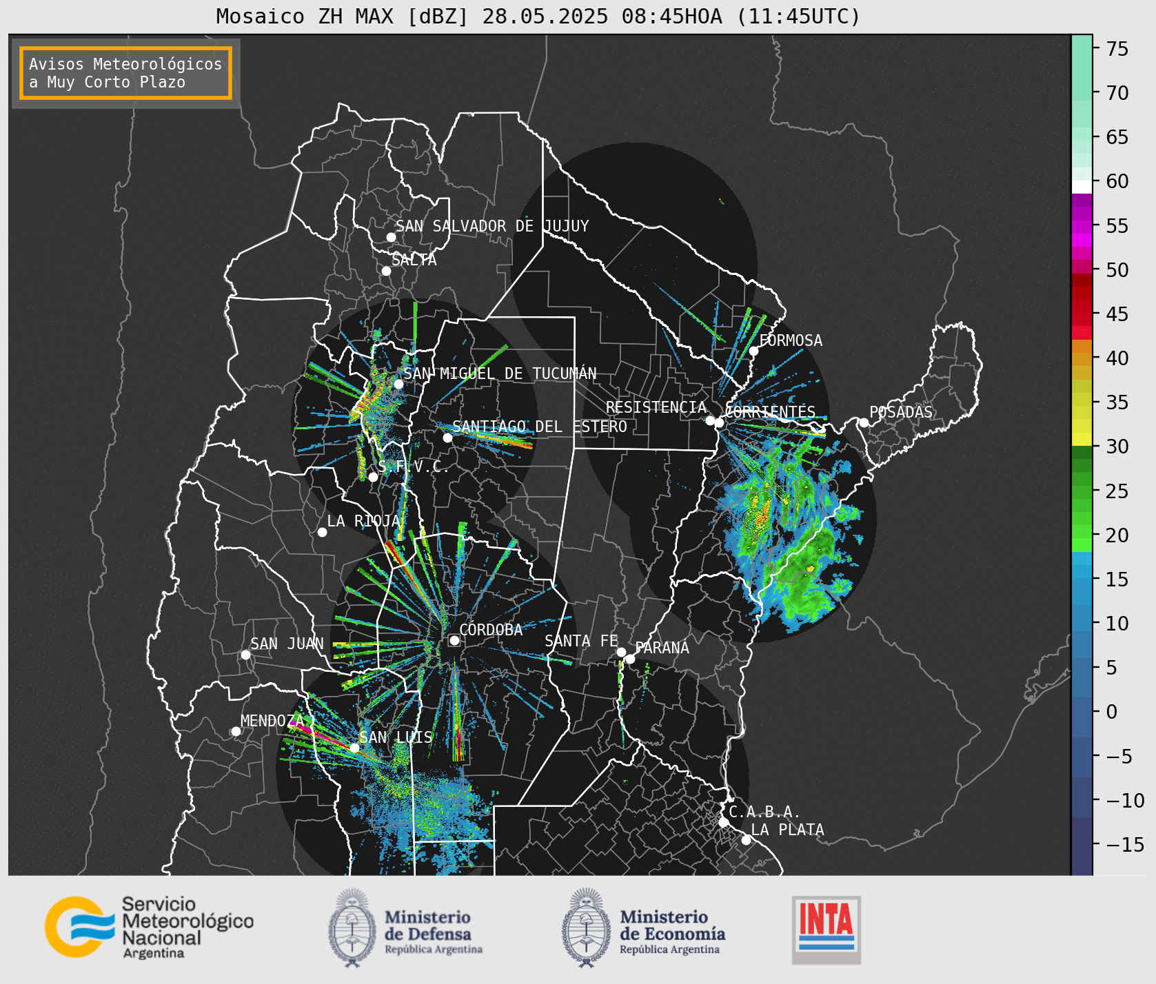Select the SAN SALVADOR DE JUJUY city dot
Image resolution: width=1156 pixels, height=984 pixels.
click(x=391, y=237)
